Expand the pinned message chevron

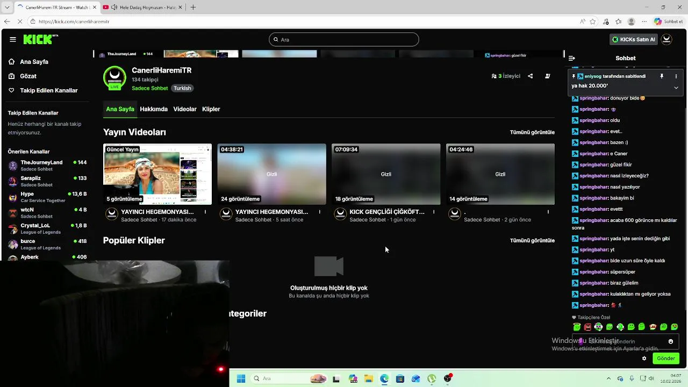676,88
